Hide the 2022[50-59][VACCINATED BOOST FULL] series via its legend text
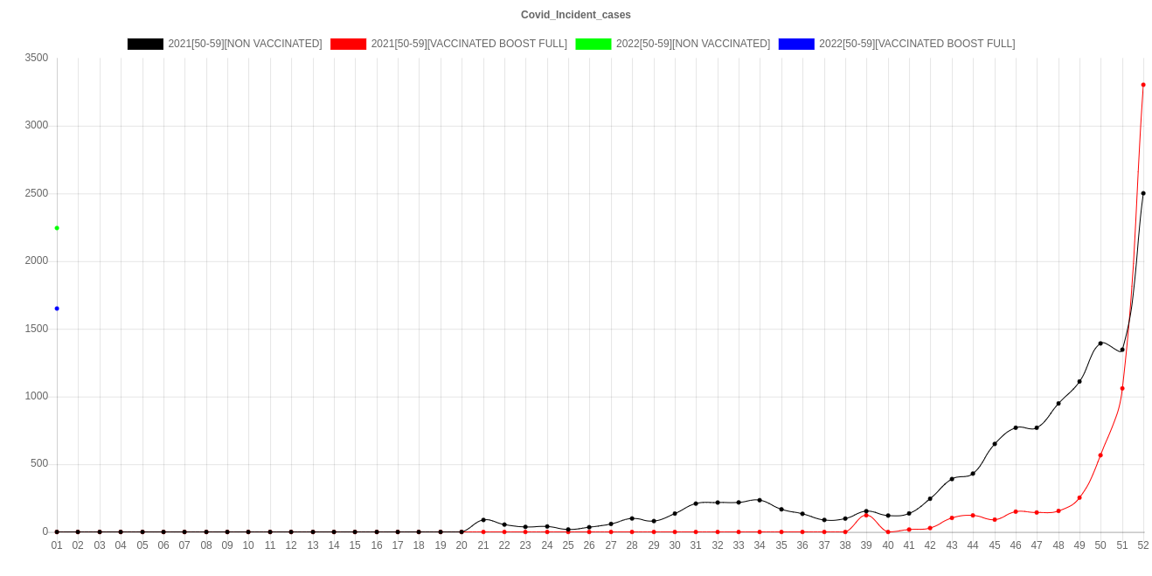The height and width of the screenshot is (576, 1152). tap(916, 44)
